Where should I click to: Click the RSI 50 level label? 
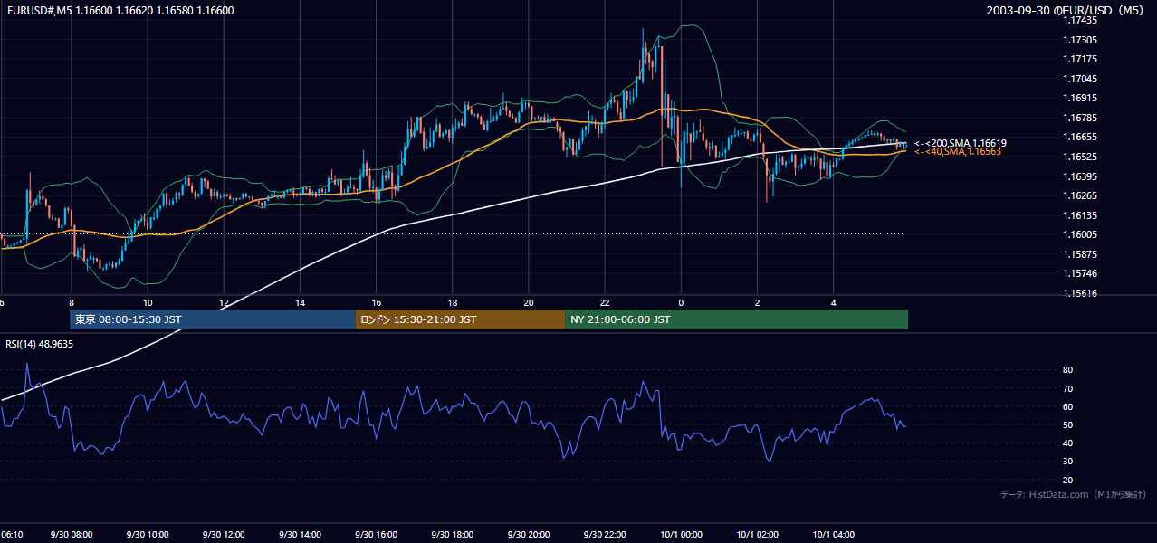[1067, 424]
